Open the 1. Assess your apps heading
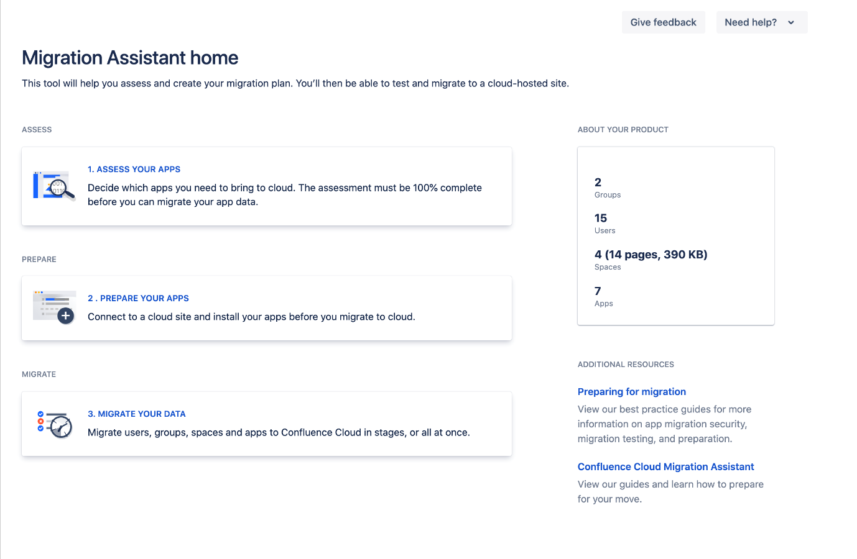The height and width of the screenshot is (559, 857). [134, 169]
